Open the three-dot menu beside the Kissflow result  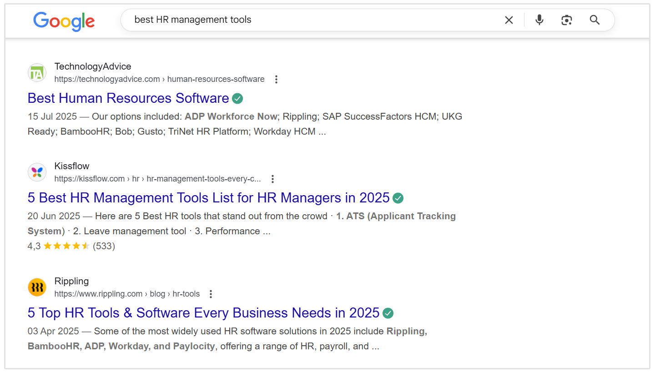coord(272,179)
